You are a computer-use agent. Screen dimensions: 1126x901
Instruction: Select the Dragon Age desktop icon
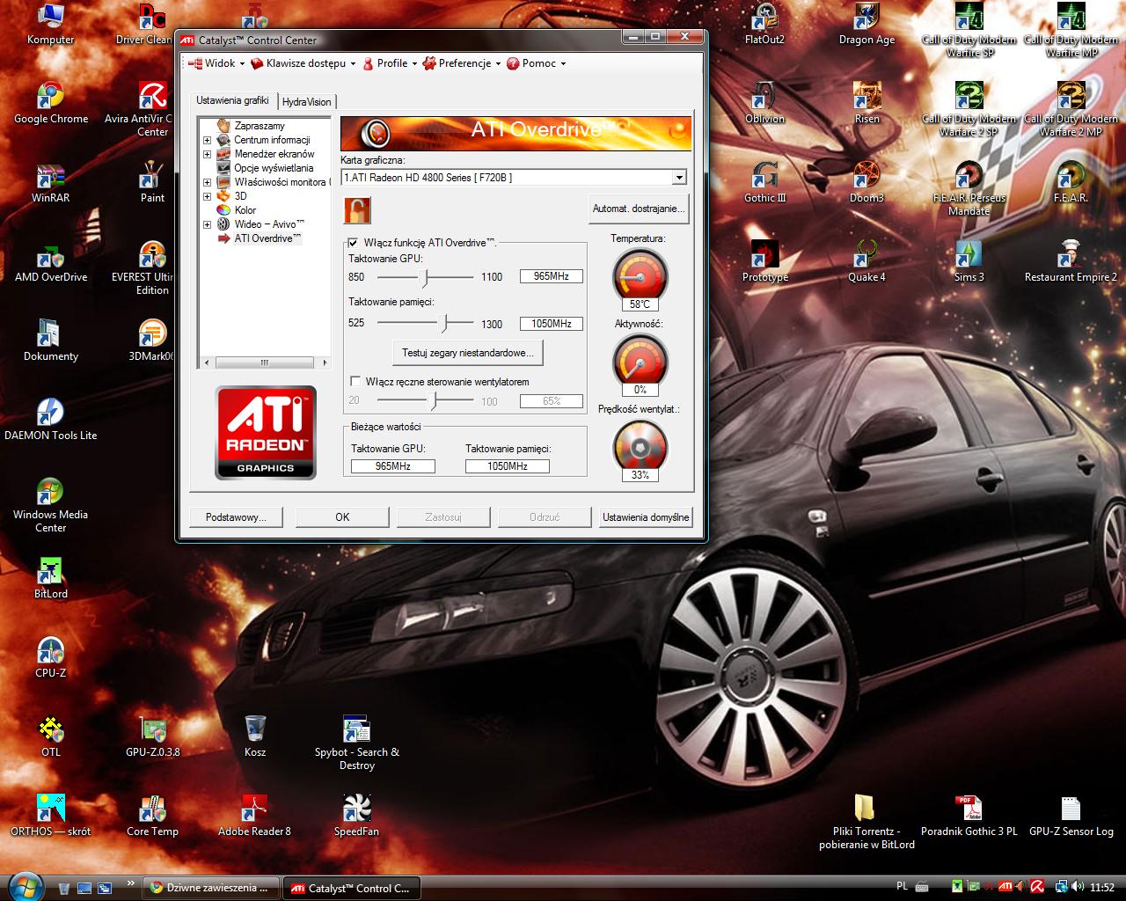pyautogui.click(x=866, y=24)
